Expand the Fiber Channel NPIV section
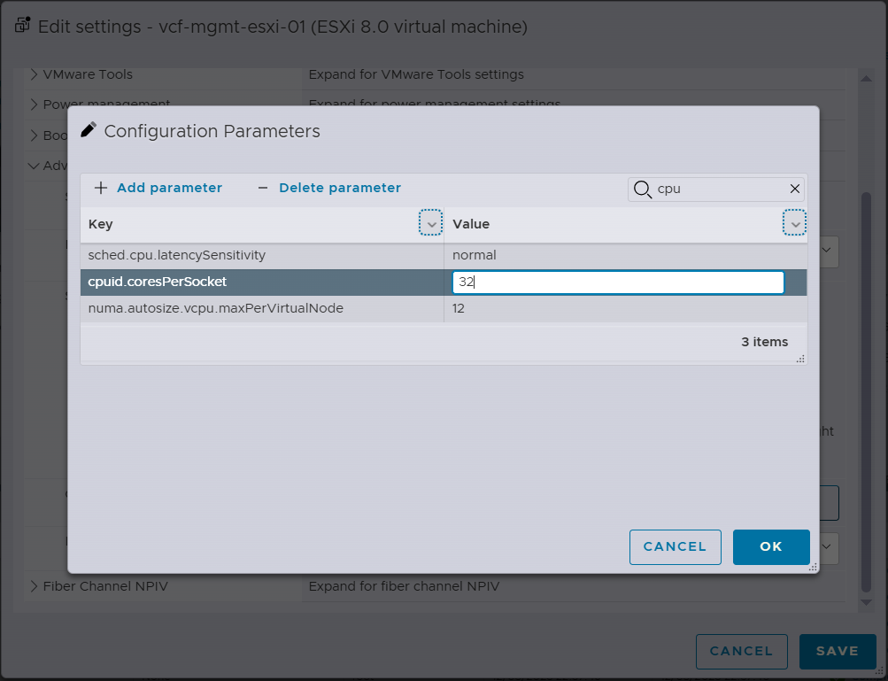The image size is (888, 681). point(35,586)
